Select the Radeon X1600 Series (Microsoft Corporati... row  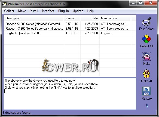[x=70, y=24]
